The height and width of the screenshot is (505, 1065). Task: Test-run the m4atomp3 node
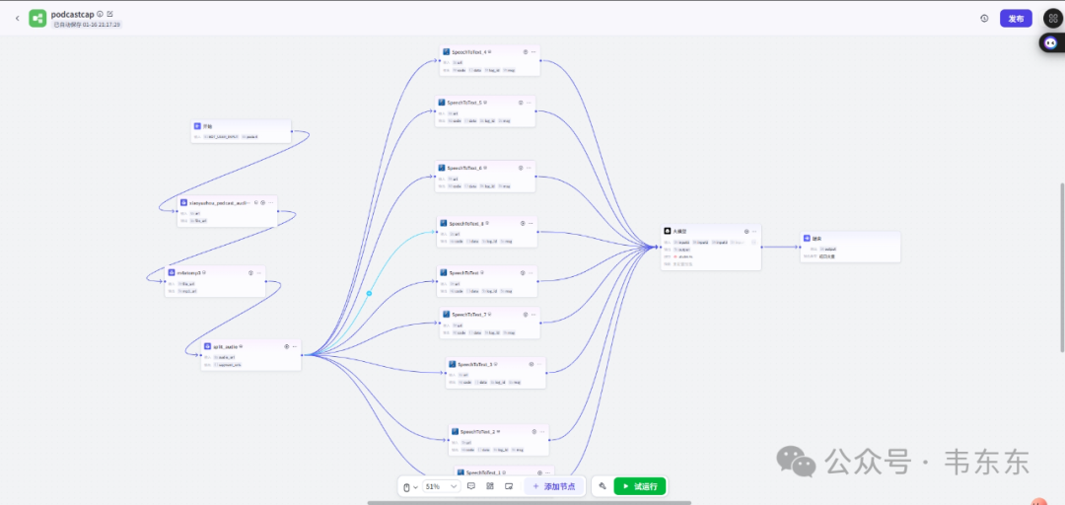[x=250, y=272]
